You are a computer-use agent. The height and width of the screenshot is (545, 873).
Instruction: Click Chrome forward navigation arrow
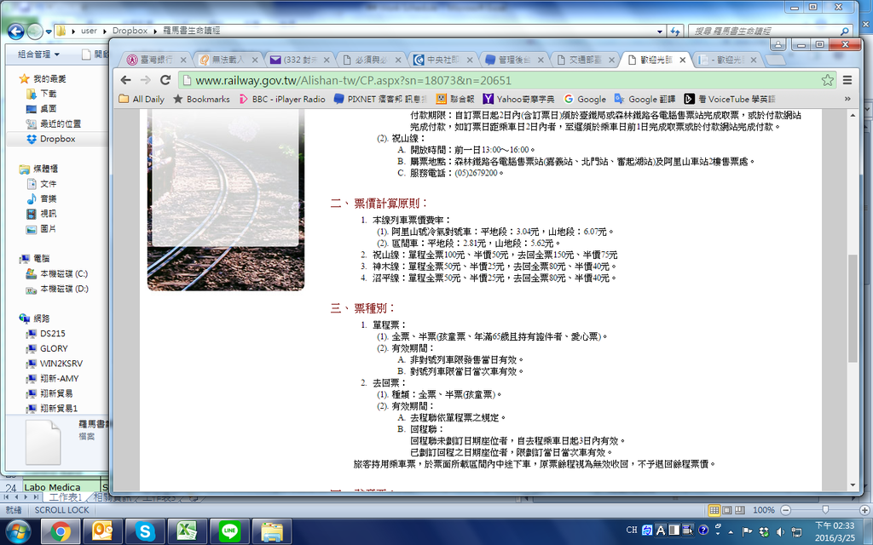tap(145, 80)
